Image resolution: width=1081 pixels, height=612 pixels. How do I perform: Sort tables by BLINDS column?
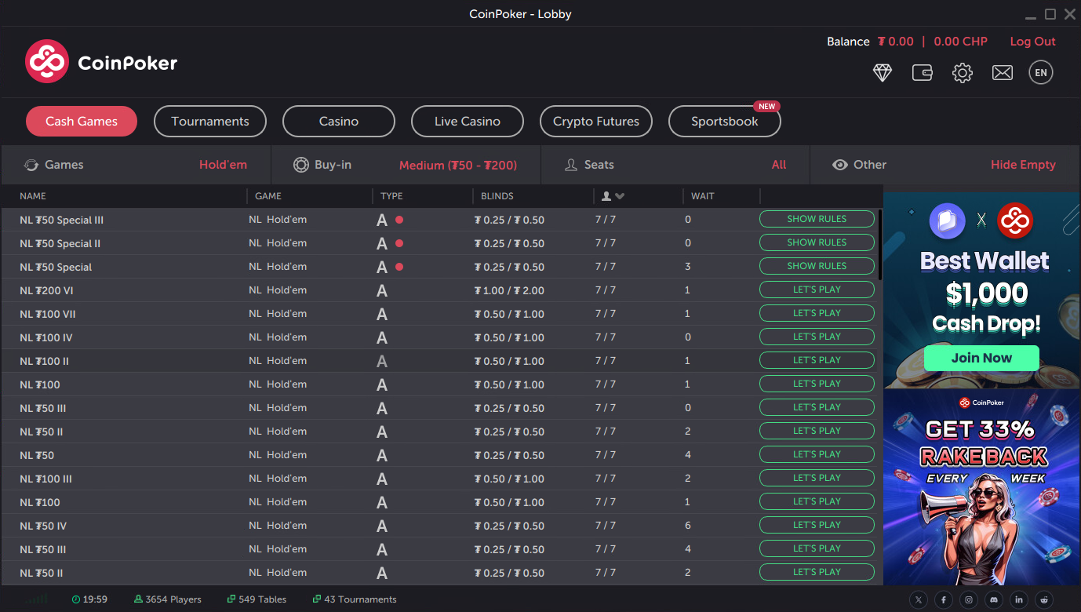(x=497, y=196)
